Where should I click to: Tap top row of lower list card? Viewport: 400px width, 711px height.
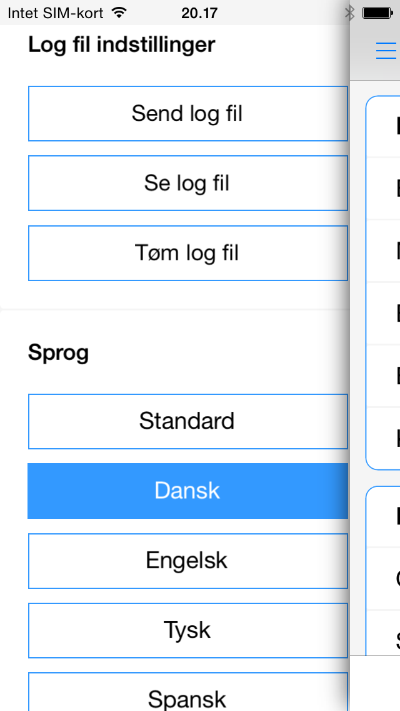coord(383,517)
